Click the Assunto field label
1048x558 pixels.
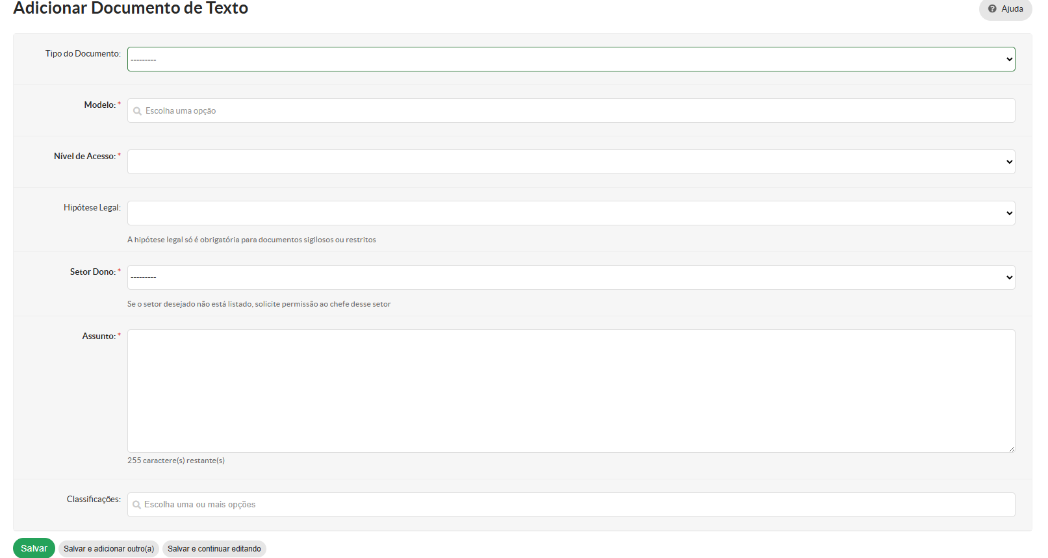click(99, 336)
